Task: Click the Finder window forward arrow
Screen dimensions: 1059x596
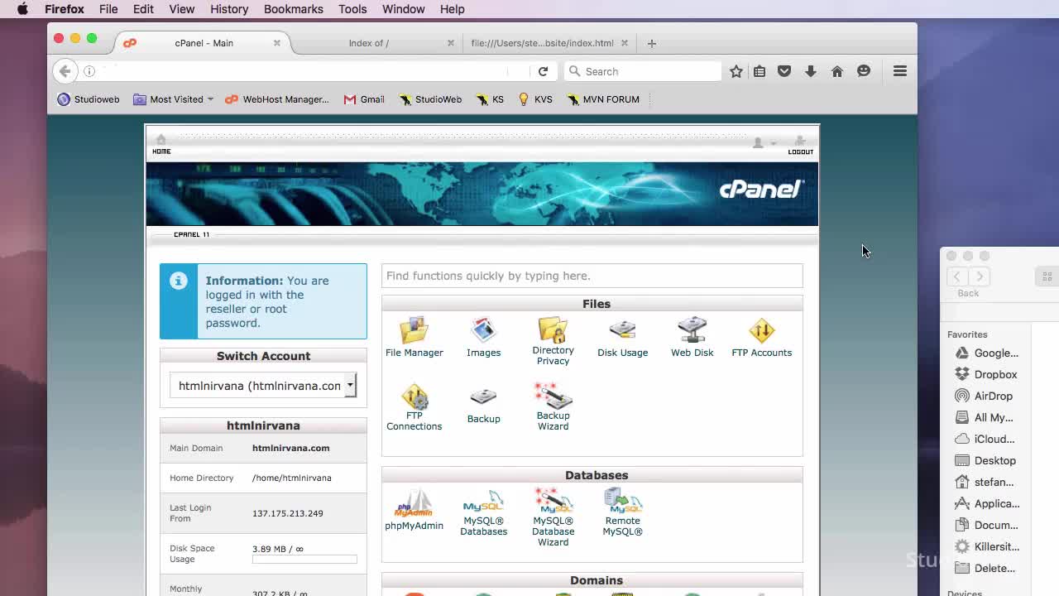Action: [x=980, y=276]
